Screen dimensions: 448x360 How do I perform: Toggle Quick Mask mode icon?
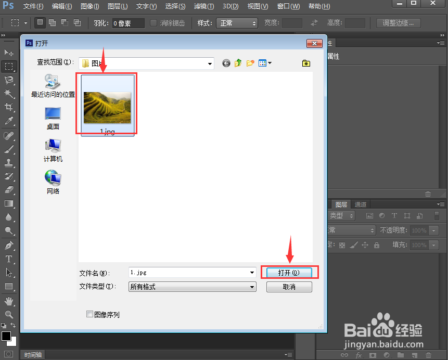click(9, 354)
